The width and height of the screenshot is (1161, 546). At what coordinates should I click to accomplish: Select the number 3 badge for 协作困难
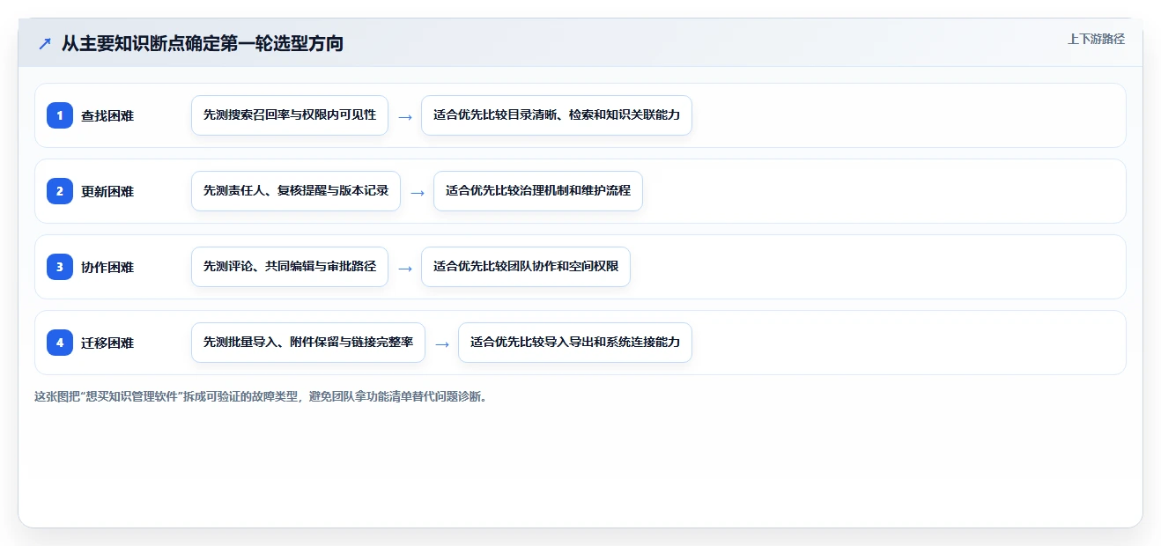pyautogui.click(x=60, y=267)
